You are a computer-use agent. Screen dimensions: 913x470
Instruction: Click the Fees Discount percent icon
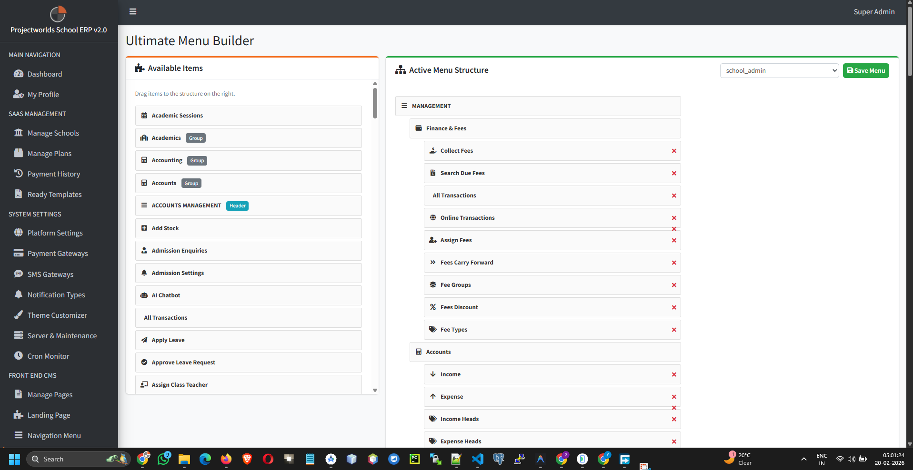click(x=432, y=307)
